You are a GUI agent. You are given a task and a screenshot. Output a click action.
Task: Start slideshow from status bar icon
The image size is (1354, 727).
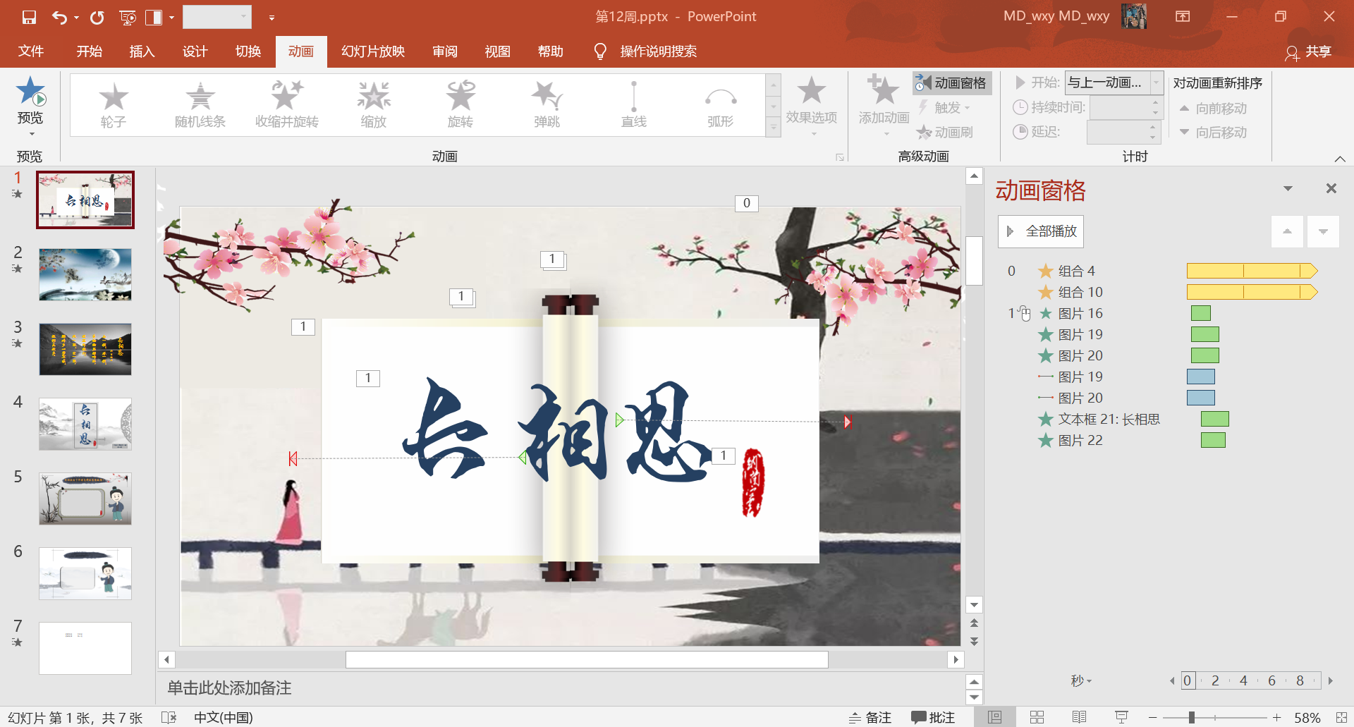click(x=1121, y=717)
